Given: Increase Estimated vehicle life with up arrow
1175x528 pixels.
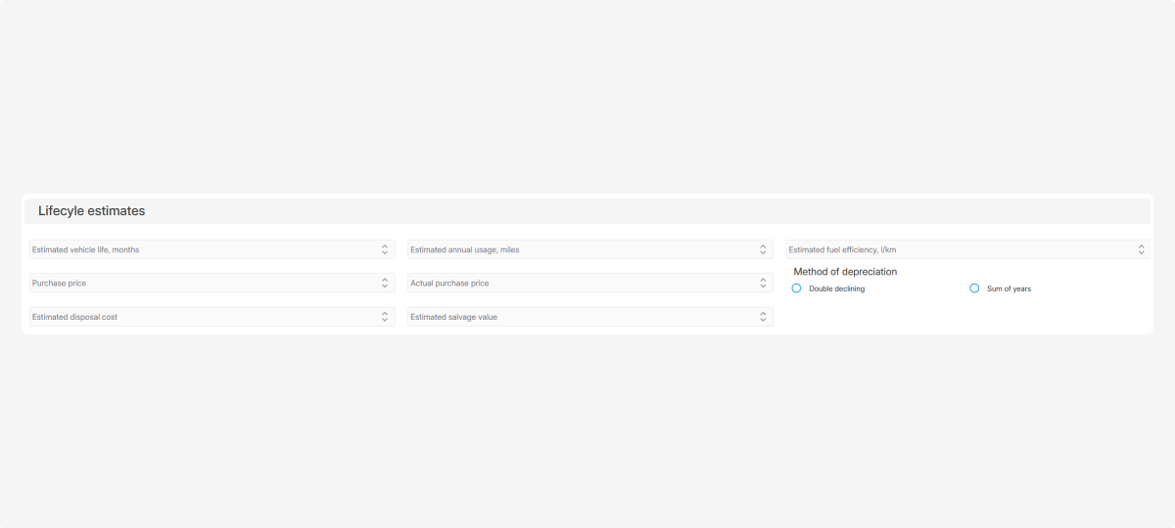Looking at the screenshot, I should [385, 246].
